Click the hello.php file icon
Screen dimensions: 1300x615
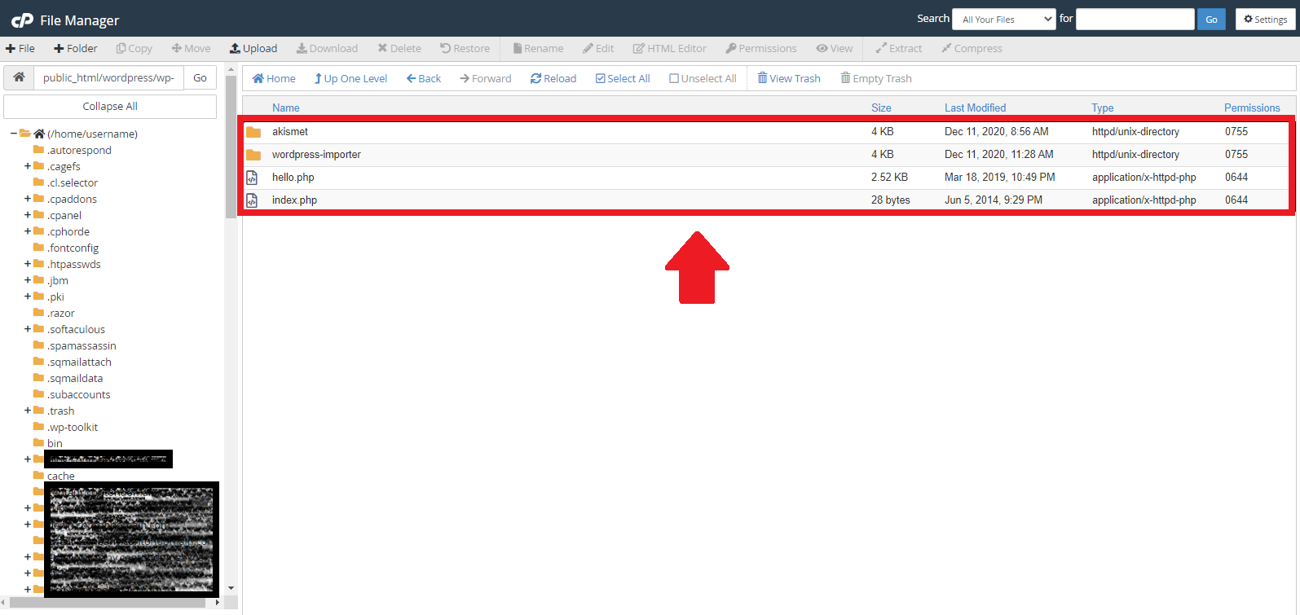(x=253, y=178)
